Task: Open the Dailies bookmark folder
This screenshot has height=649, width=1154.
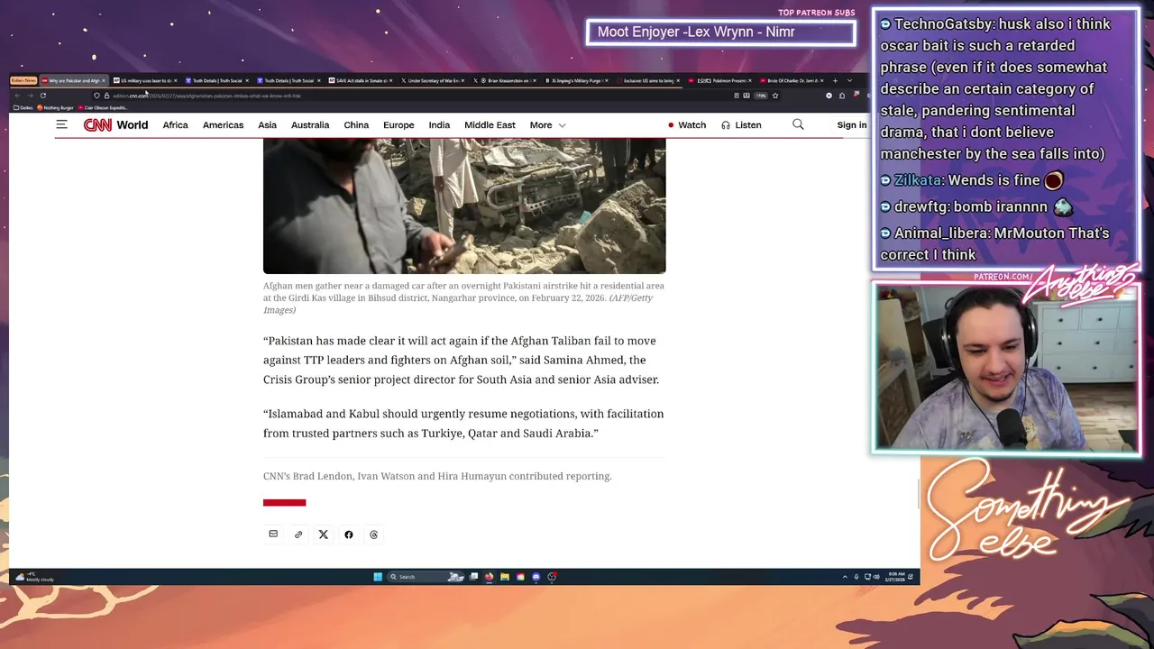Action: point(23,107)
